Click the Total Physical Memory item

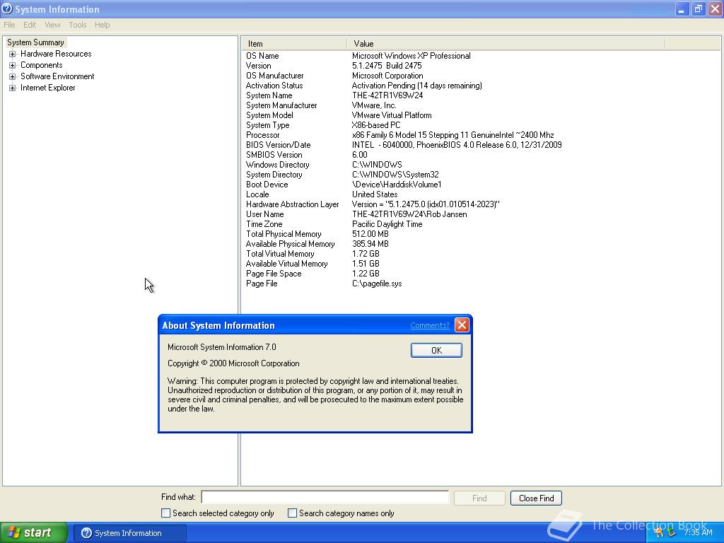coord(284,234)
